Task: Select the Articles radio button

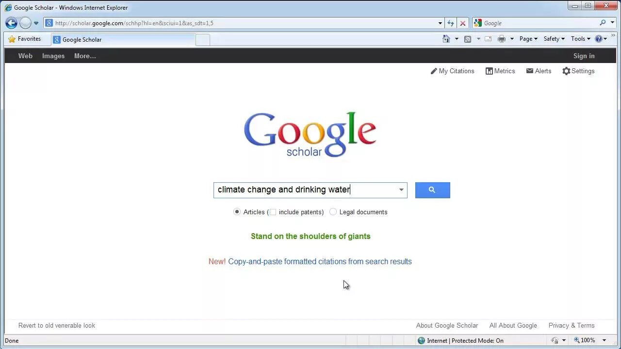Action: click(237, 212)
